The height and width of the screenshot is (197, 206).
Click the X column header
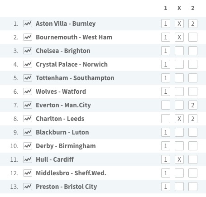(179, 8)
